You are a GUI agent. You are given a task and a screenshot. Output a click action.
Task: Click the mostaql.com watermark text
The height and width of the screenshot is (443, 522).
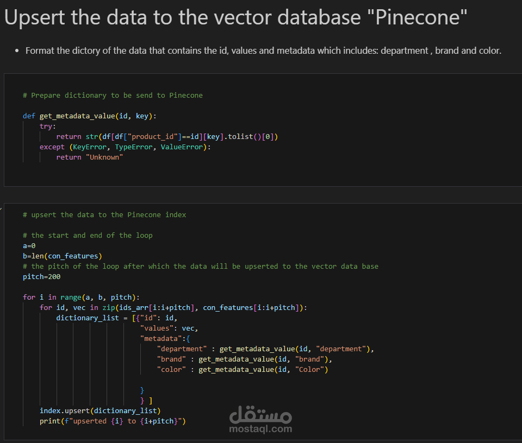(261, 429)
